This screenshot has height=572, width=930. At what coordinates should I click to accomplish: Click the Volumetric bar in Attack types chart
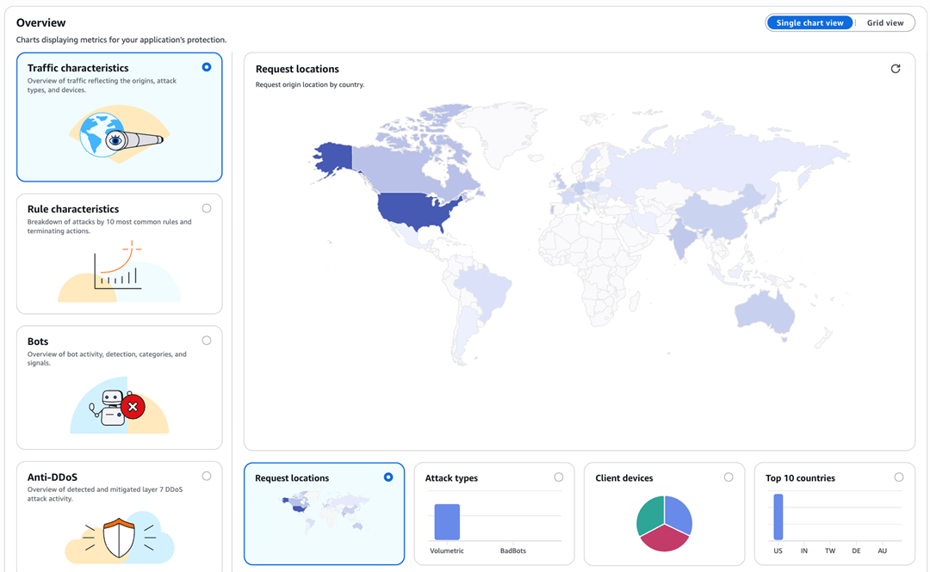[447, 520]
